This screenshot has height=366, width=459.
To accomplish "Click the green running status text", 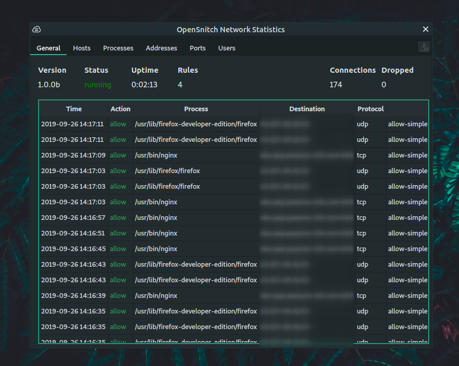I will click(x=97, y=85).
